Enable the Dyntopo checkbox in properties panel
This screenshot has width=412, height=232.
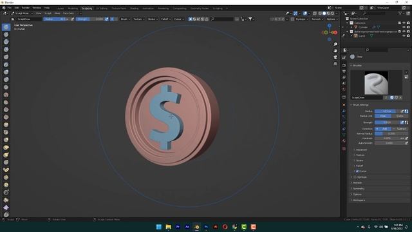[355, 177]
